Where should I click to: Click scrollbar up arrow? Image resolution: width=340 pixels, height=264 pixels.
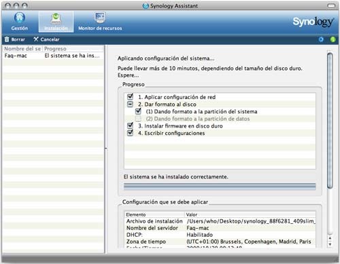pos(330,238)
